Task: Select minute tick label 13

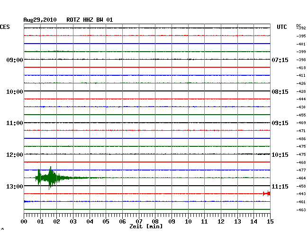Action: (x=237, y=222)
